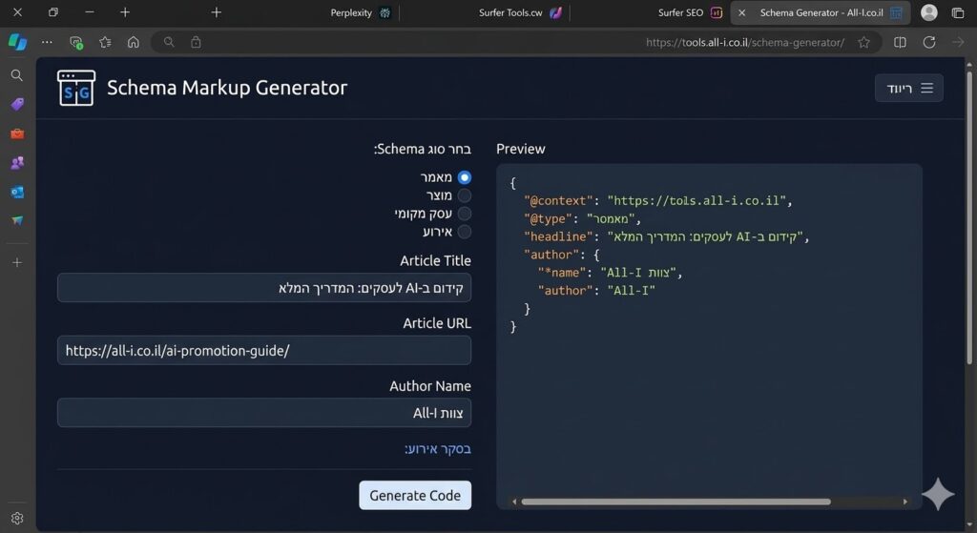Refresh the page with reload icon
This screenshot has width=977, height=533.
[928, 42]
